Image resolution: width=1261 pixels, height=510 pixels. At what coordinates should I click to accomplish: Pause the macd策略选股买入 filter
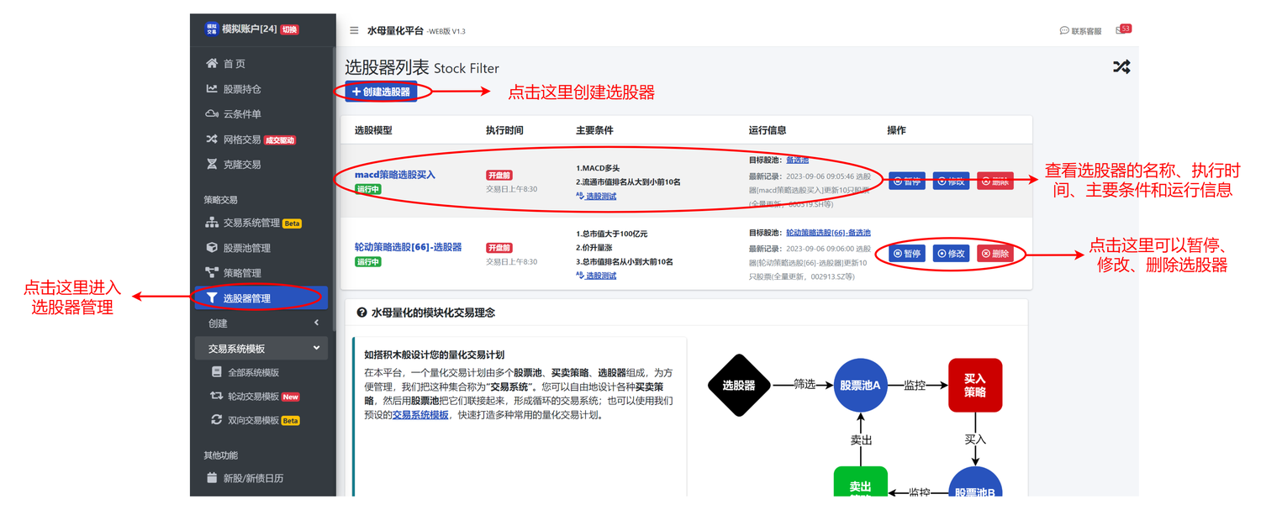[x=907, y=181]
